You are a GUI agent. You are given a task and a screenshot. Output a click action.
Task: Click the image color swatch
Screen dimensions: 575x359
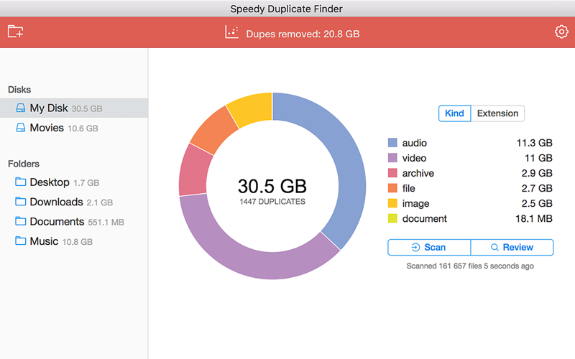tap(392, 203)
